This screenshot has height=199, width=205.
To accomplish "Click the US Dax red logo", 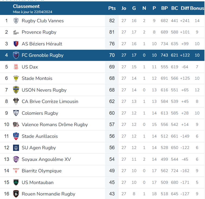I will pos(16,67).
